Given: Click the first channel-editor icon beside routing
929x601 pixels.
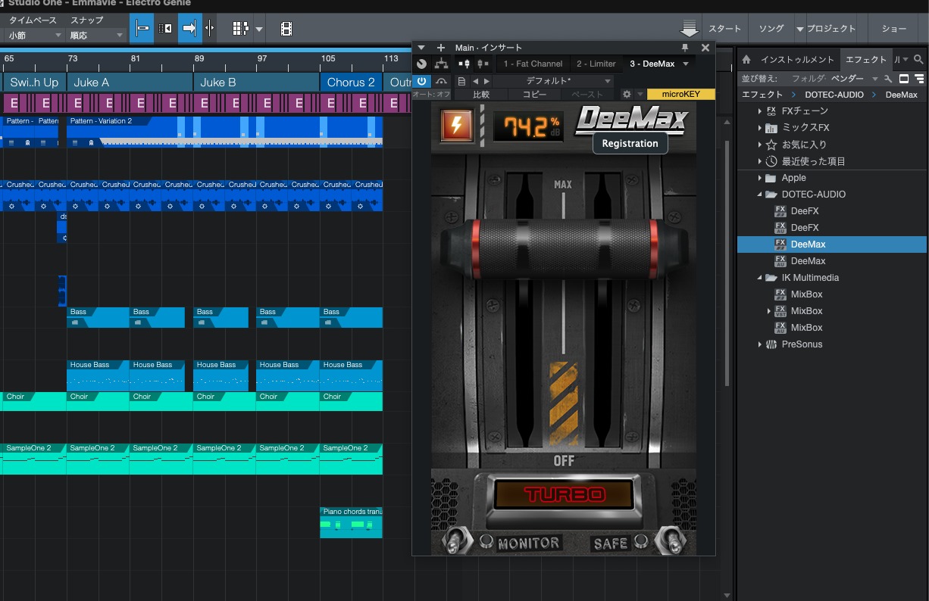Looking at the screenshot, I should (x=465, y=64).
